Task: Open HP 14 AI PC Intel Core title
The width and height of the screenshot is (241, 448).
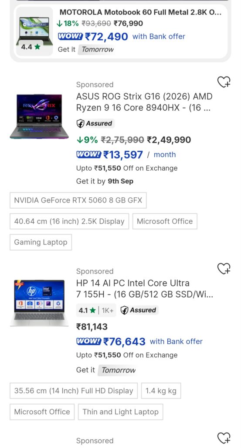Action: pos(145,289)
